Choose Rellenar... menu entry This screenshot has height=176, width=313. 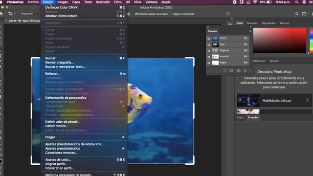pos(84,74)
